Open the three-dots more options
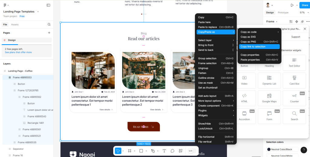310x157 pixels. (308, 21)
